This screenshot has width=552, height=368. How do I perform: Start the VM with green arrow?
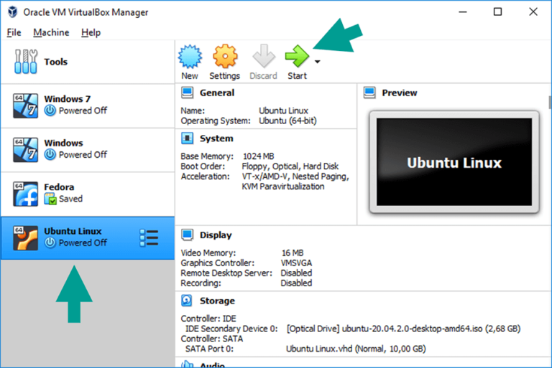(297, 56)
